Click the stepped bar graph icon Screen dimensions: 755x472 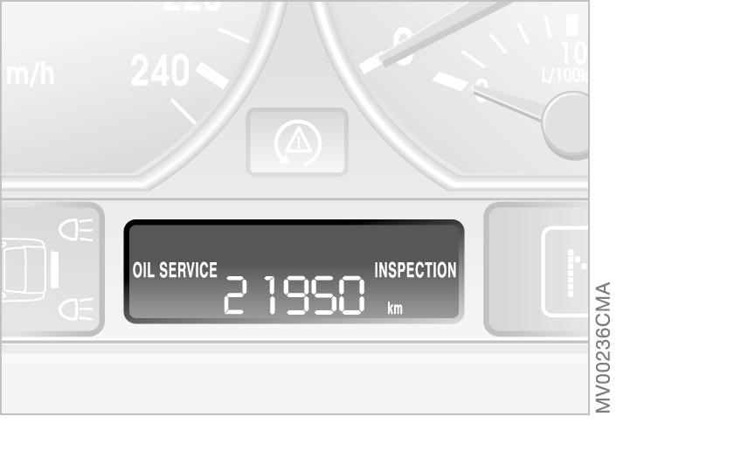click(x=577, y=272)
